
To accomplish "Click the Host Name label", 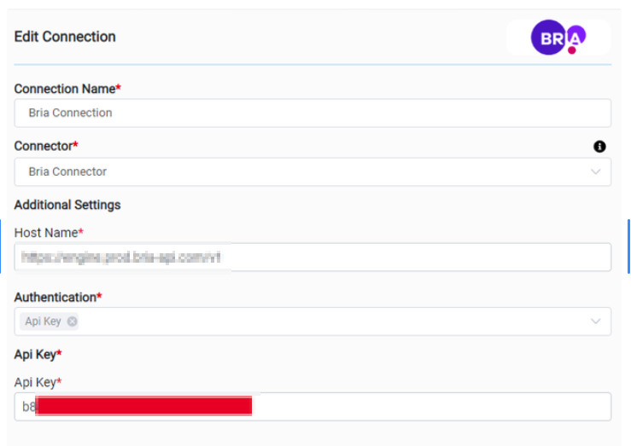I will 46,233.
